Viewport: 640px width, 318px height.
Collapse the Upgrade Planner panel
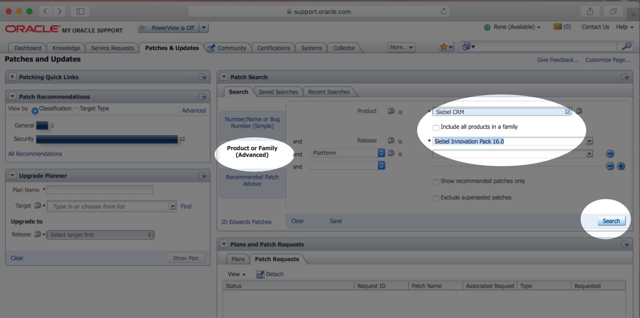tap(12, 176)
